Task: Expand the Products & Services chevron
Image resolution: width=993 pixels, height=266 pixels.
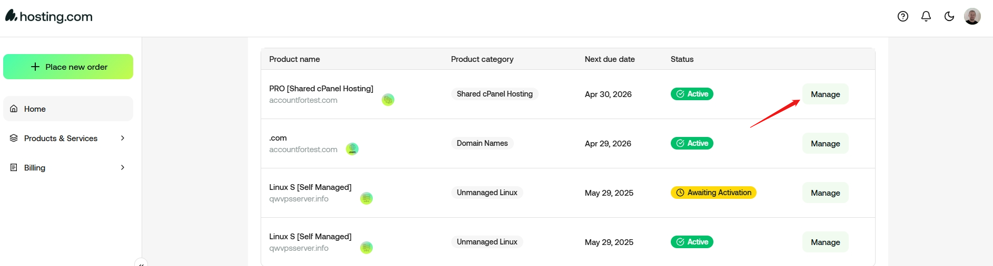Action: [x=123, y=138]
